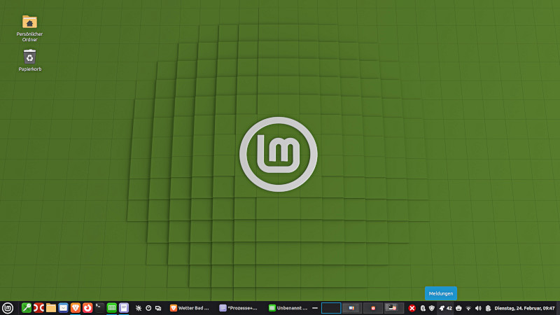Open the Brave browser launcher
The image size is (560, 315).
pyautogui.click(x=76, y=308)
